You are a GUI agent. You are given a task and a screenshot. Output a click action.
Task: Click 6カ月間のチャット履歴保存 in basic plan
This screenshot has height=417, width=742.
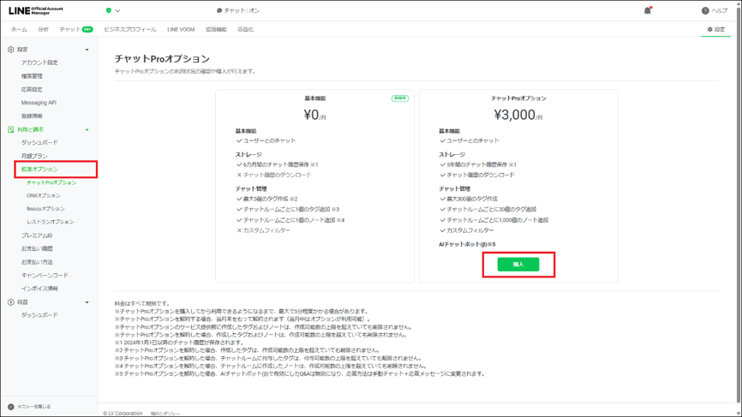tap(281, 164)
